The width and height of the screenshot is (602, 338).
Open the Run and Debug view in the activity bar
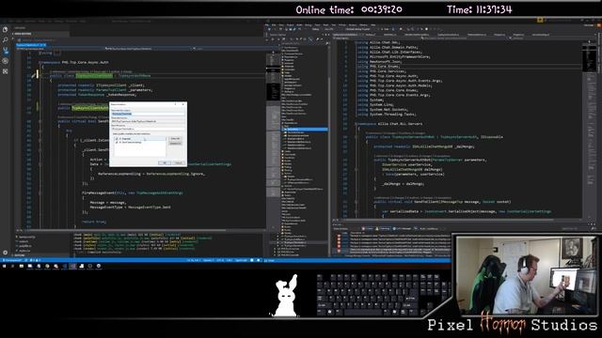tap(5, 60)
